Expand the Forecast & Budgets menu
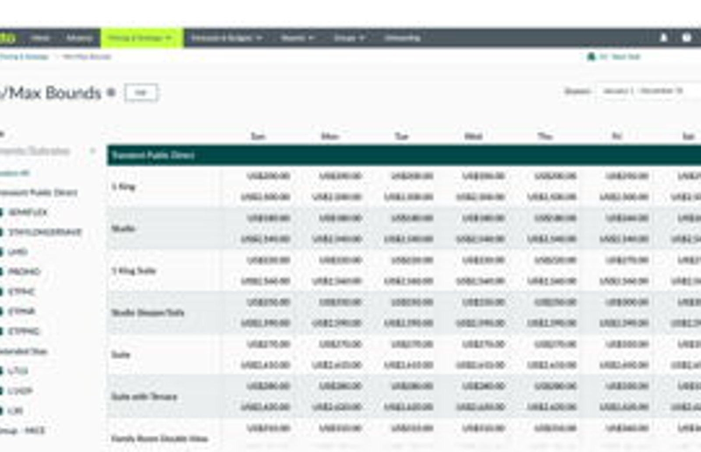The image size is (701, 452). pyautogui.click(x=227, y=38)
